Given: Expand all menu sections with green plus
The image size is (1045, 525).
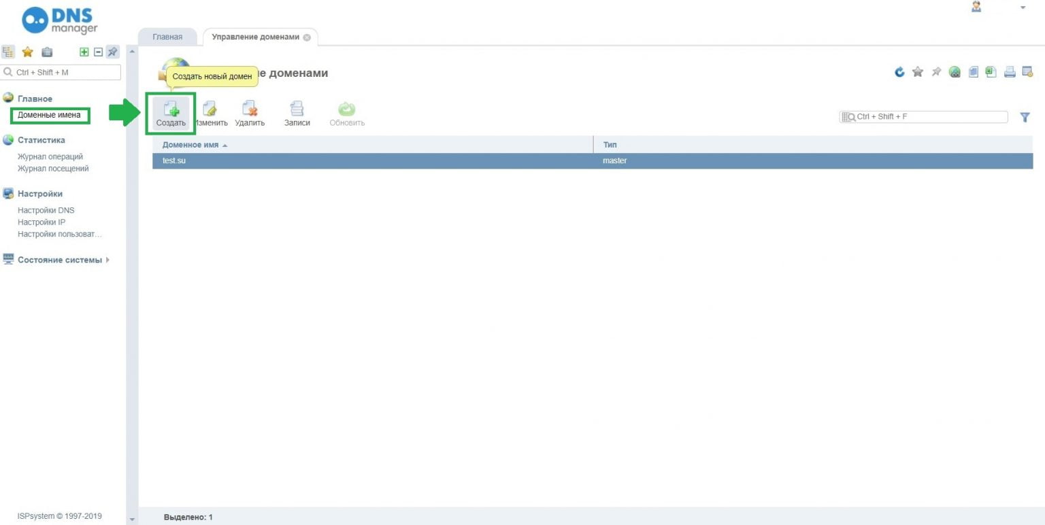Looking at the screenshot, I should 84,52.
